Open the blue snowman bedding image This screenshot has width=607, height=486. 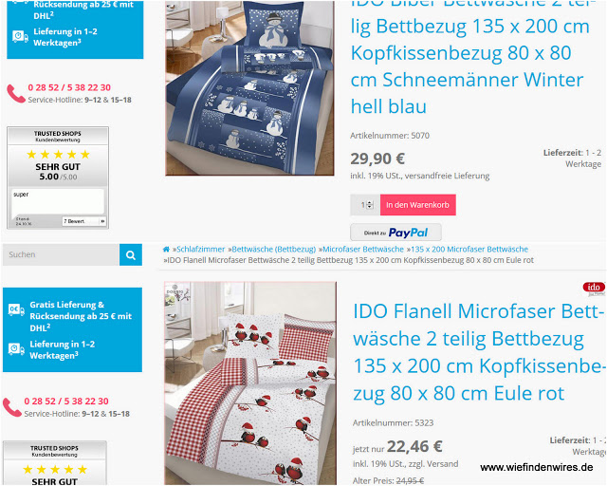click(249, 87)
